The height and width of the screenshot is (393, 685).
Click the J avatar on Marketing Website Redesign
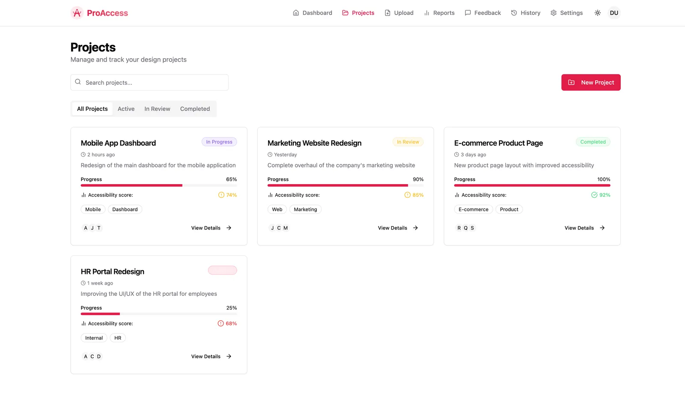click(x=272, y=228)
